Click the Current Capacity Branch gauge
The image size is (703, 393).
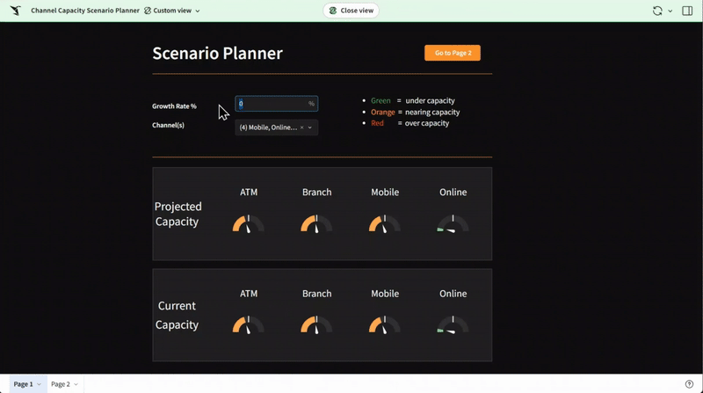click(316, 324)
